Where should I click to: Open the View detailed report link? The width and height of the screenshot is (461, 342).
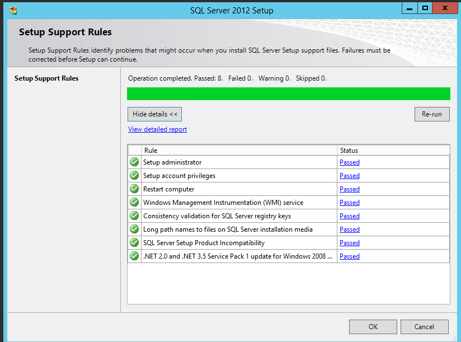coord(157,129)
